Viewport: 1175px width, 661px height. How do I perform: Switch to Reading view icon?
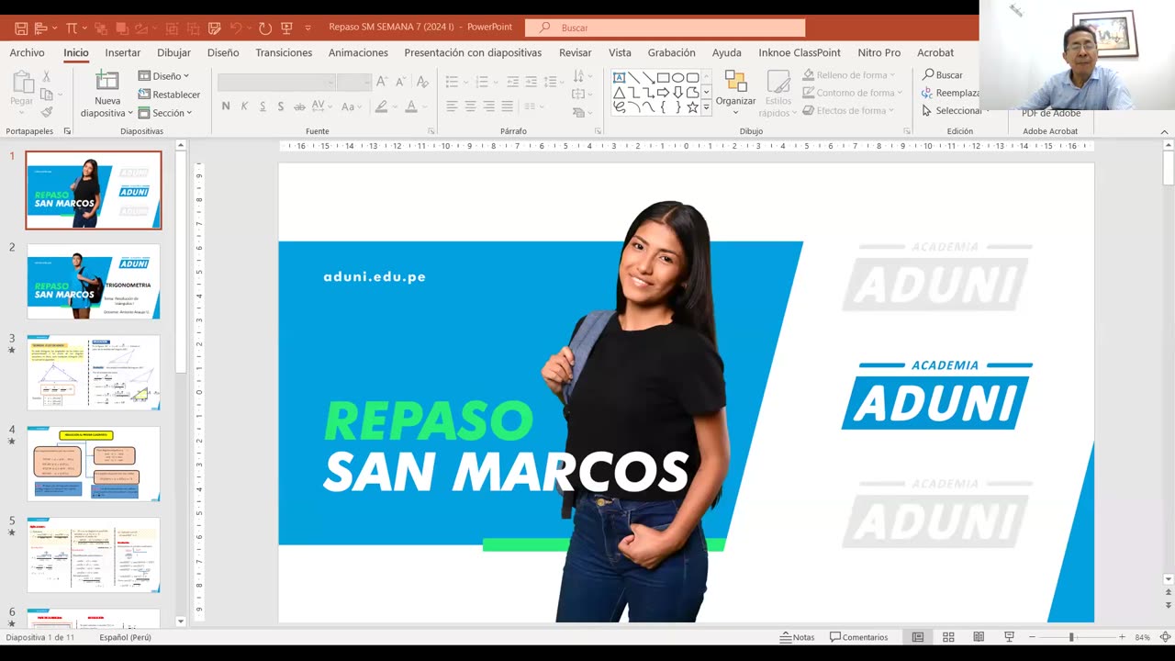tap(979, 637)
